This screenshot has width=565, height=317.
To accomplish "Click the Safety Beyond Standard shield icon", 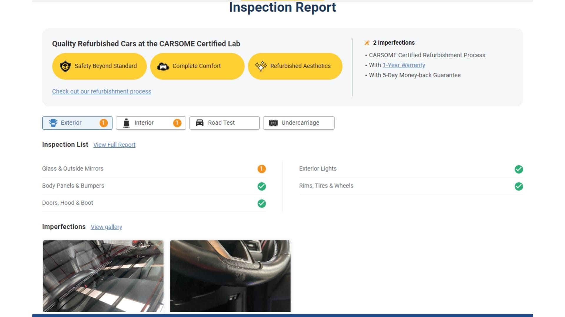I will pyautogui.click(x=65, y=66).
